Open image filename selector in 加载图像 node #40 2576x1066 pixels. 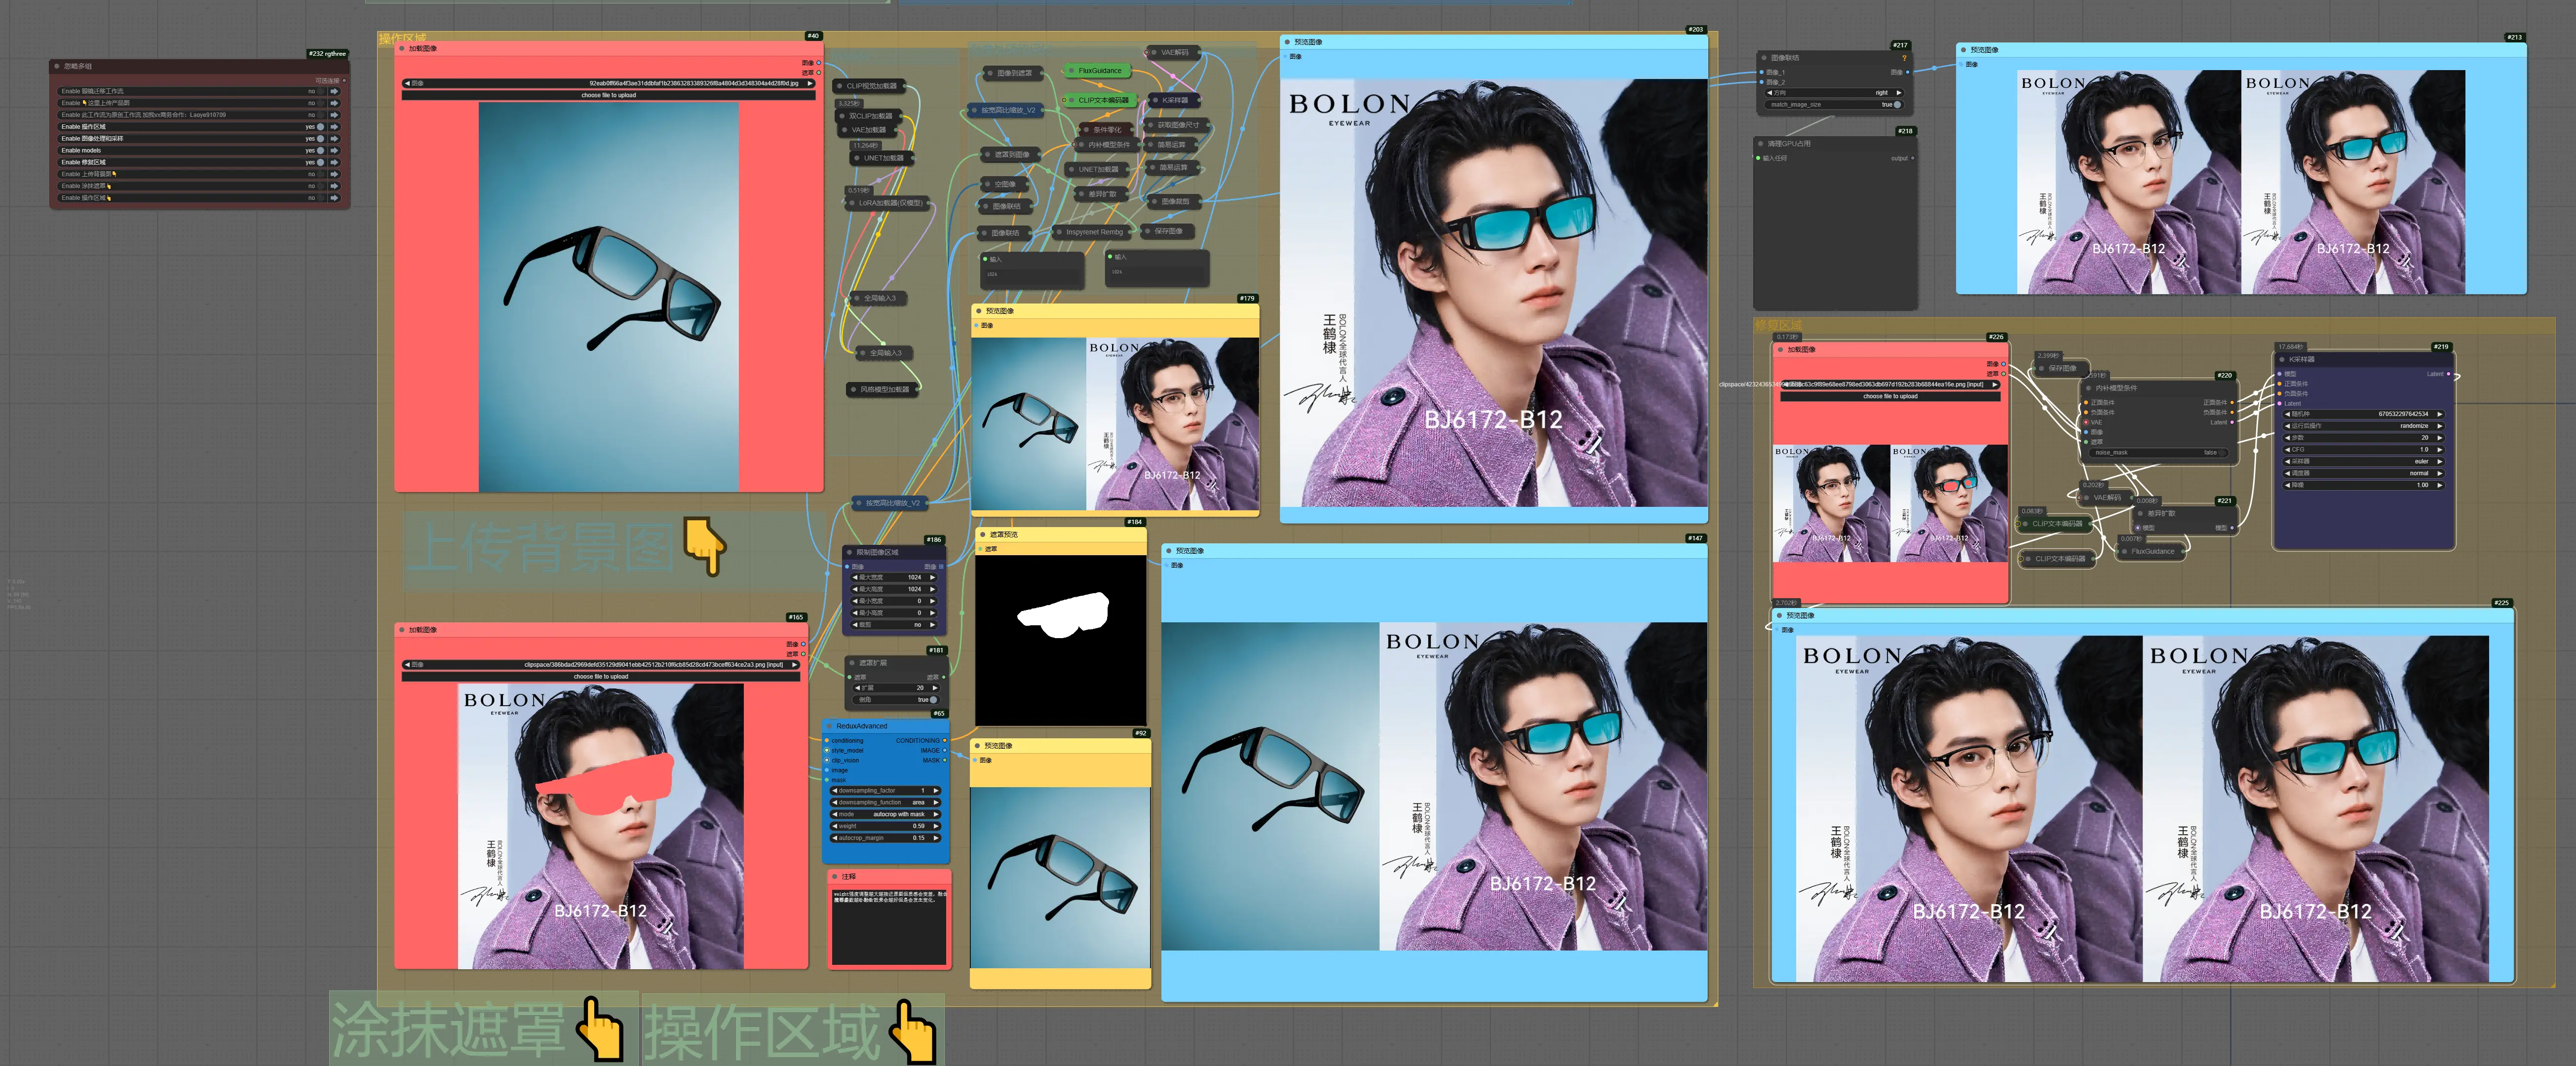point(608,84)
